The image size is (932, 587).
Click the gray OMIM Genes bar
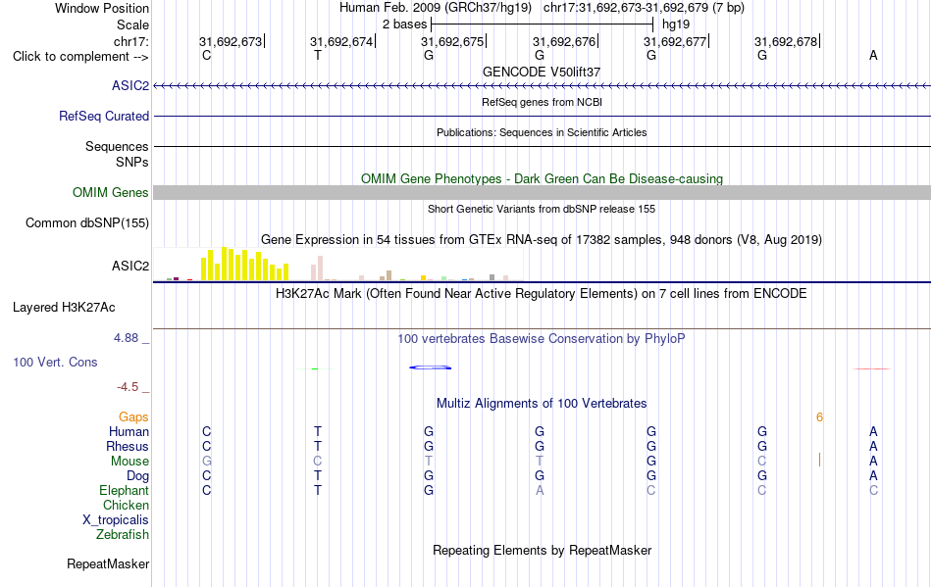click(543, 192)
